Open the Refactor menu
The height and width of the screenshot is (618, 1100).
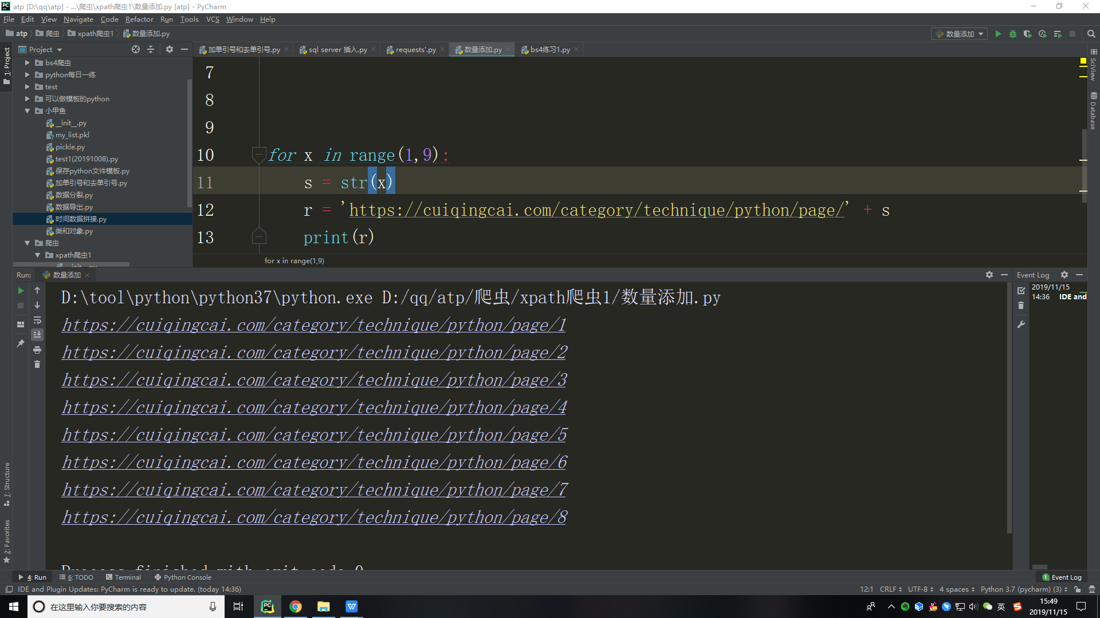tap(139, 19)
